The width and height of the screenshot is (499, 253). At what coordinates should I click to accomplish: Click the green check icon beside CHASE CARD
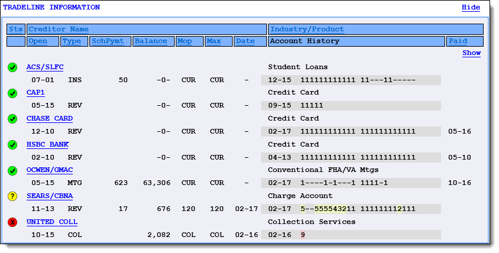coord(12,119)
